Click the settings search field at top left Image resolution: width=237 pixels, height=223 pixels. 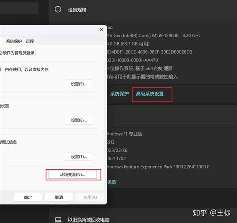coord(19,8)
